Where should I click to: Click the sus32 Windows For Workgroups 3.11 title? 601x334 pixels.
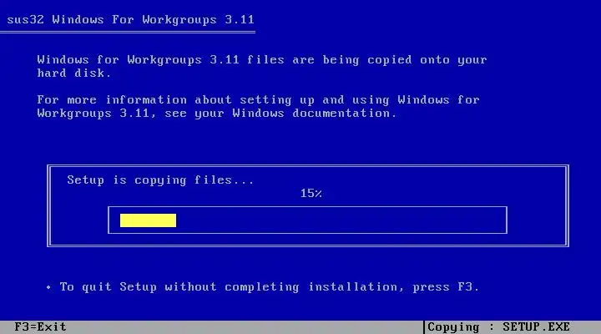click(130, 19)
